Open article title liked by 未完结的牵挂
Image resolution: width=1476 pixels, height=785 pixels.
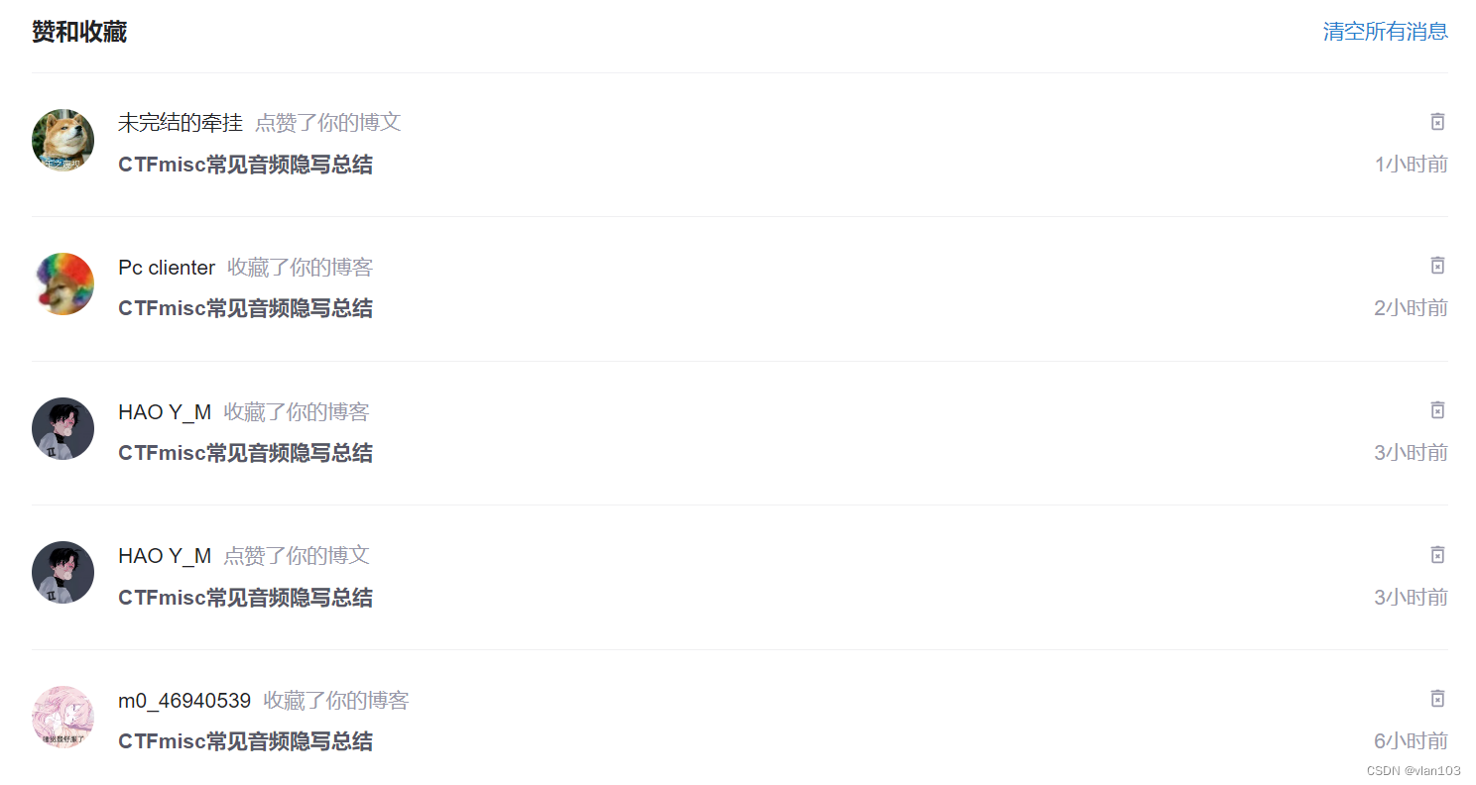pos(245,165)
